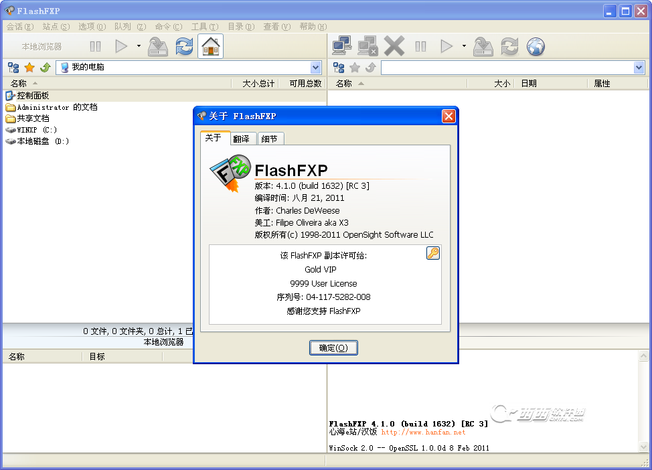Screen dimensions: 652x470
Task: Close the 关于 FlashFXP dialog
Action: coord(449,116)
